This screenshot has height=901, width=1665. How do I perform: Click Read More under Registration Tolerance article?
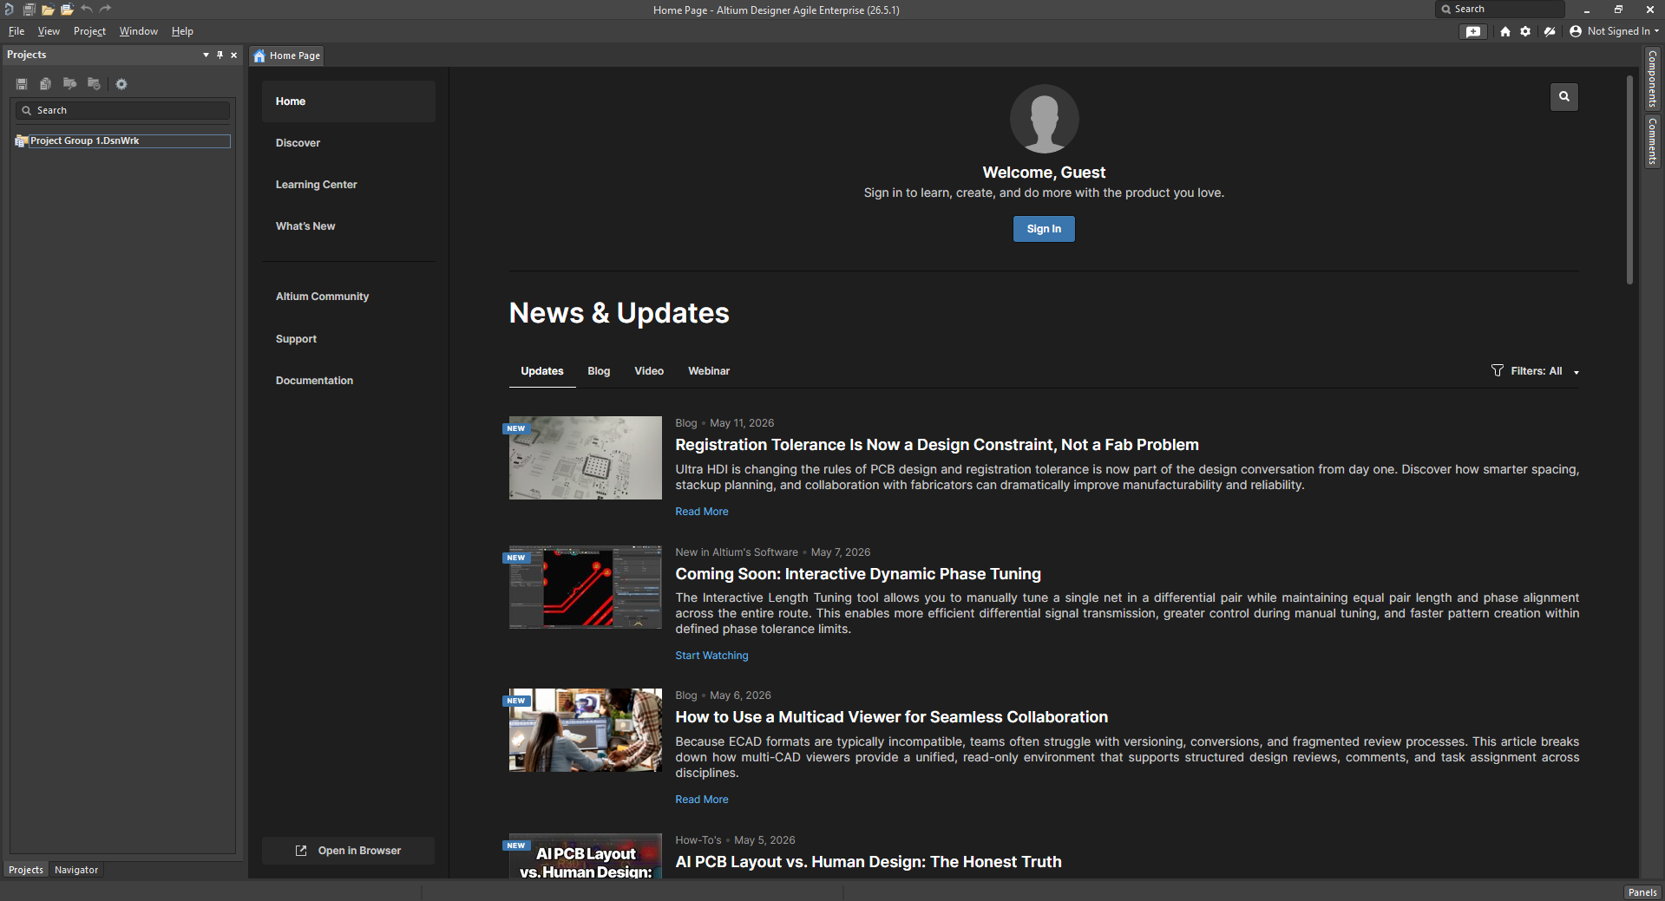(702, 512)
